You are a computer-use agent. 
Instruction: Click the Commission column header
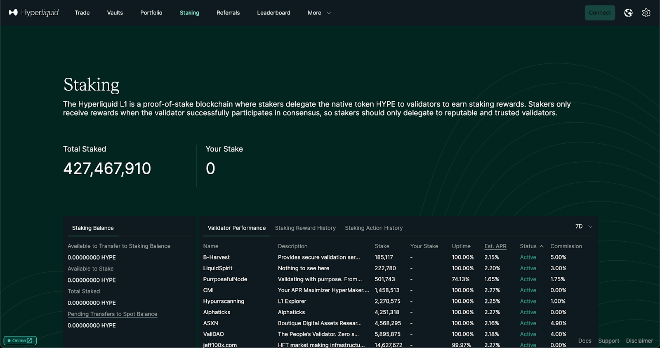[566, 246]
